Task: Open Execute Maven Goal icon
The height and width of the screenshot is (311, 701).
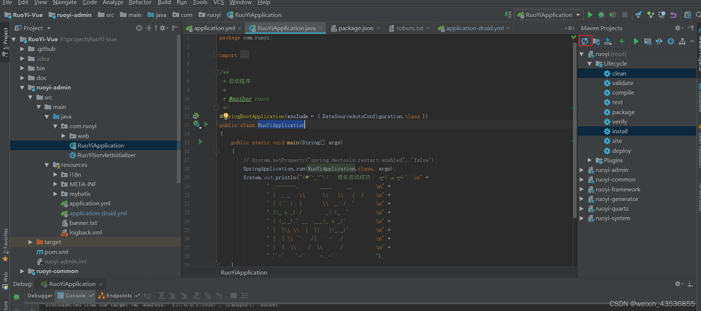Action: [648, 41]
